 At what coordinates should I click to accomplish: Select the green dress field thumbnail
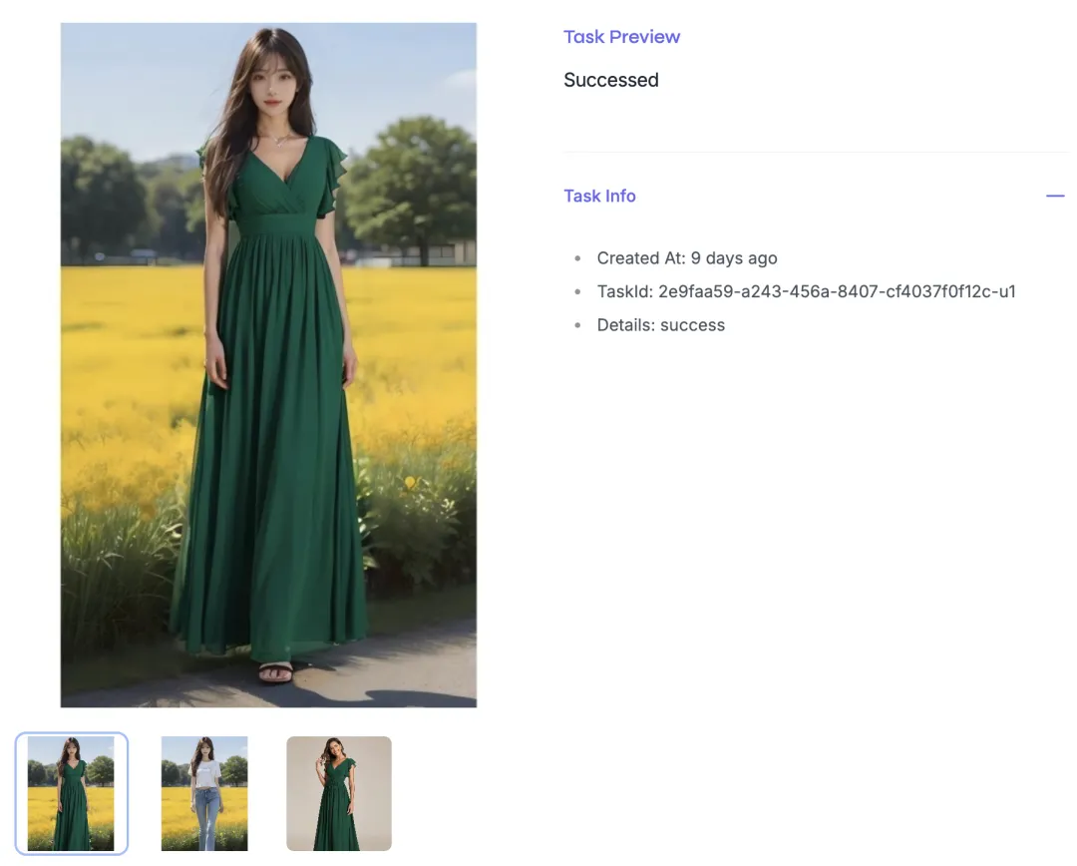(72, 793)
